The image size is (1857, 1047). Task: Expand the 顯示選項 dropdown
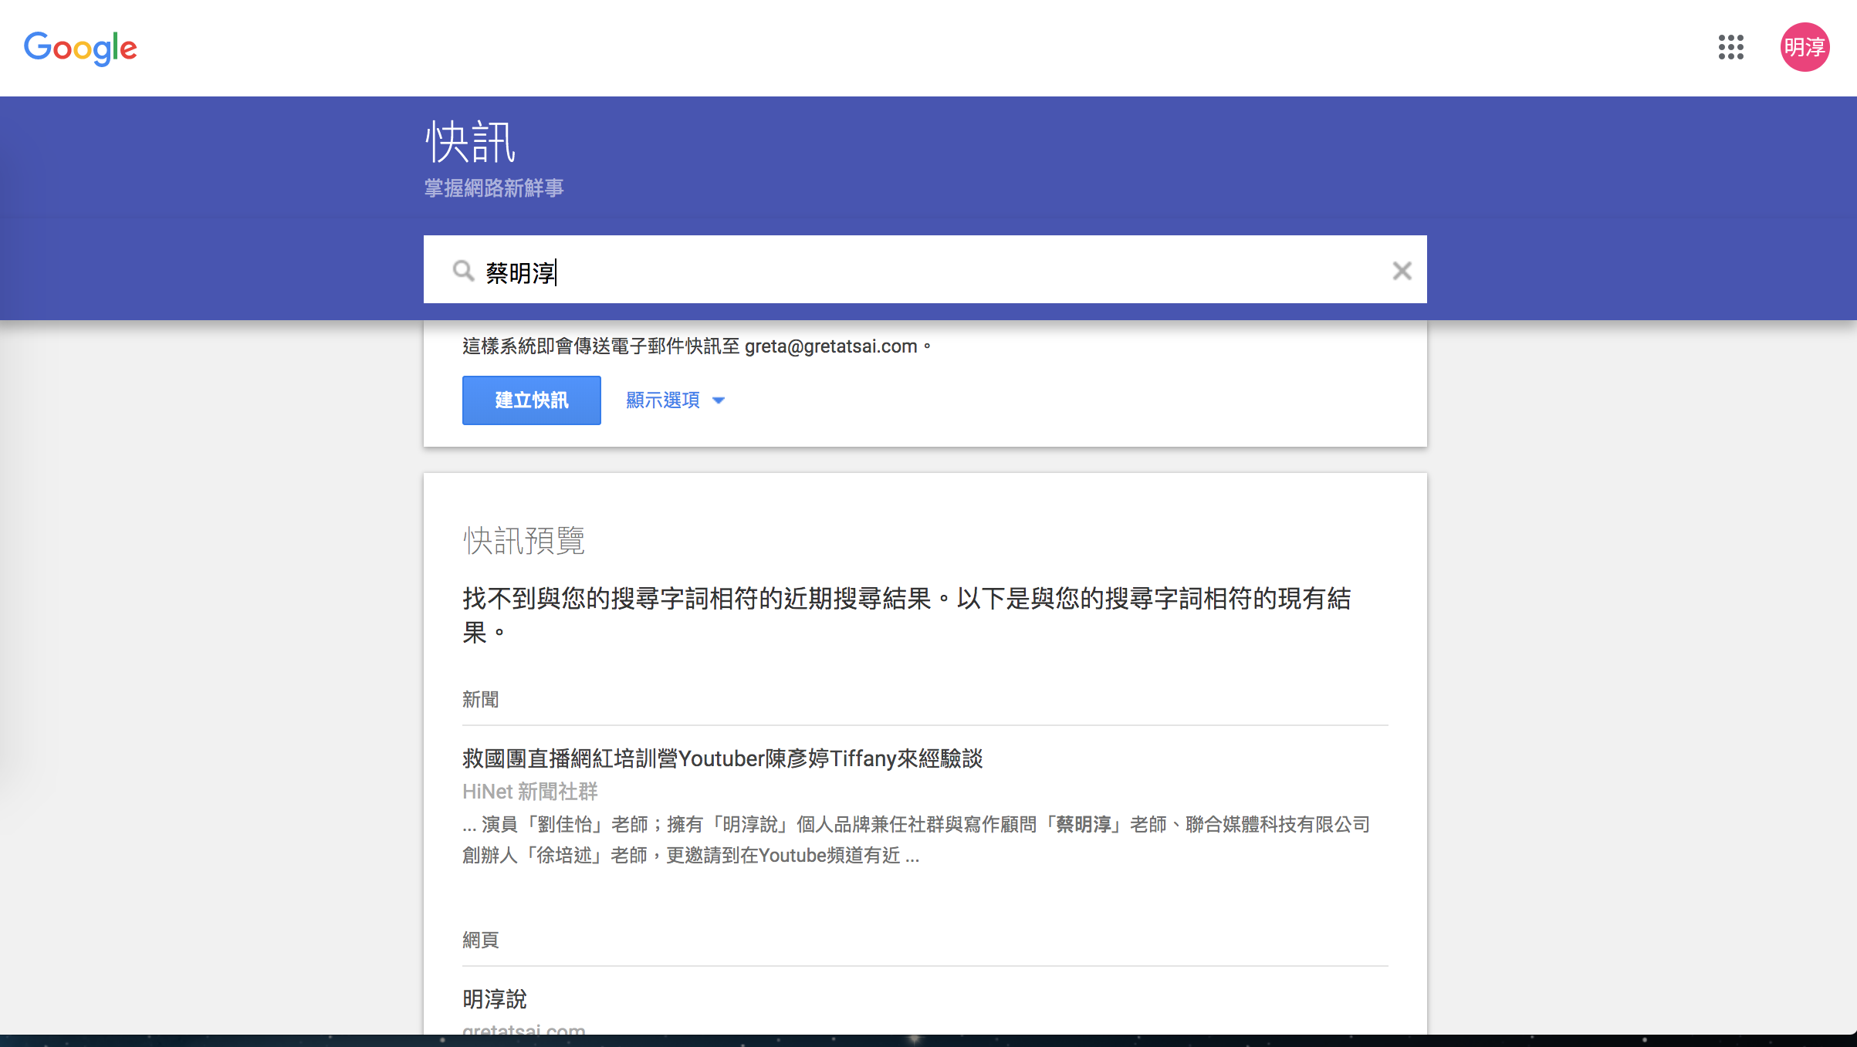click(663, 400)
